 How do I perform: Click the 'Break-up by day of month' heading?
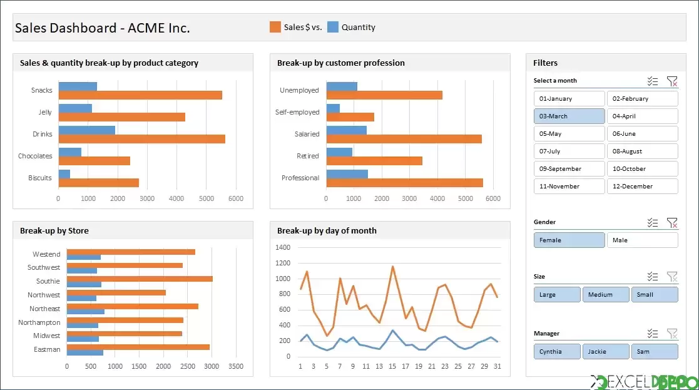coord(327,230)
